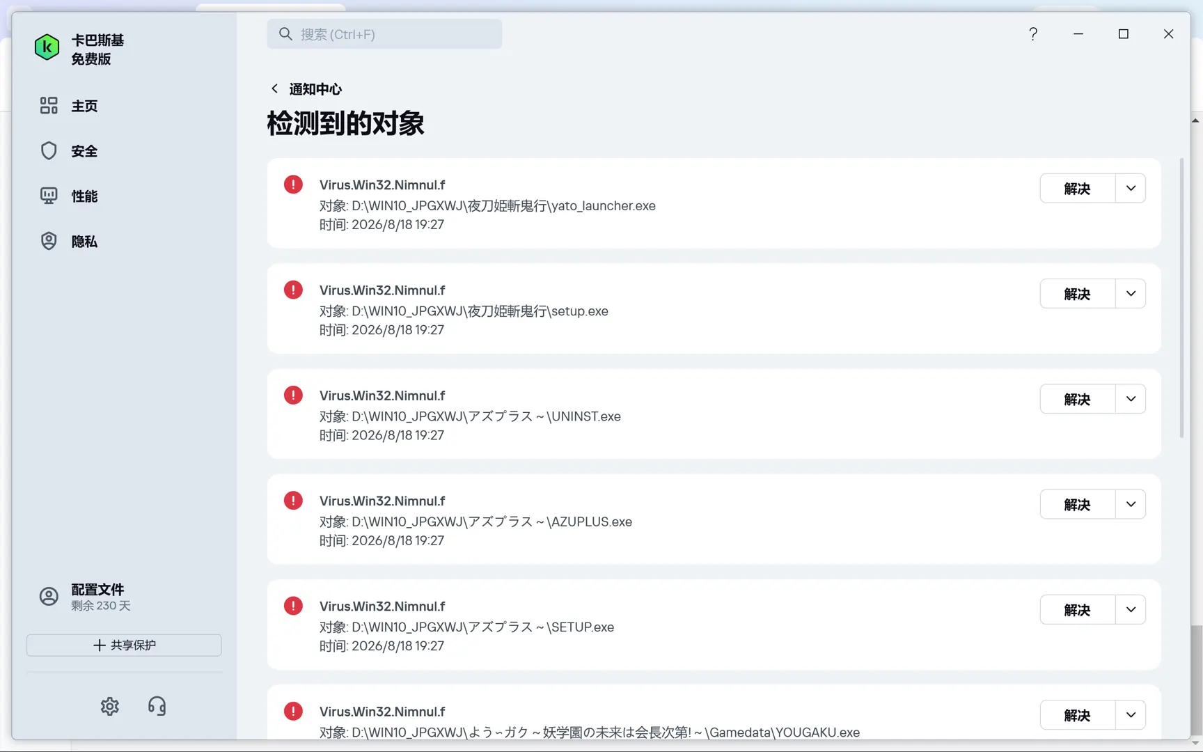Click path text ending Gamedata\YOUGAKU.exe

[x=590, y=733]
